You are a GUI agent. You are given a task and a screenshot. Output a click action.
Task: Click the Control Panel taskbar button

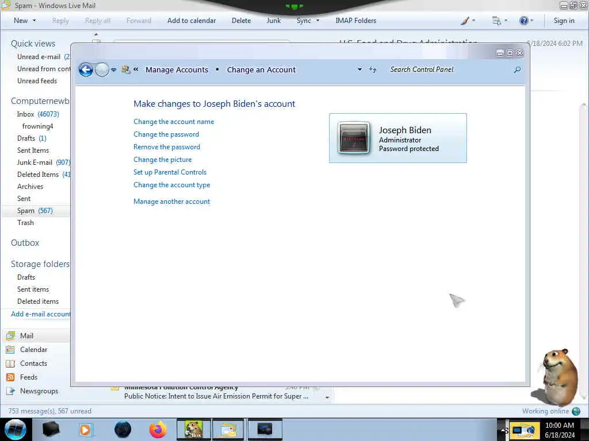tap(265, 430)
